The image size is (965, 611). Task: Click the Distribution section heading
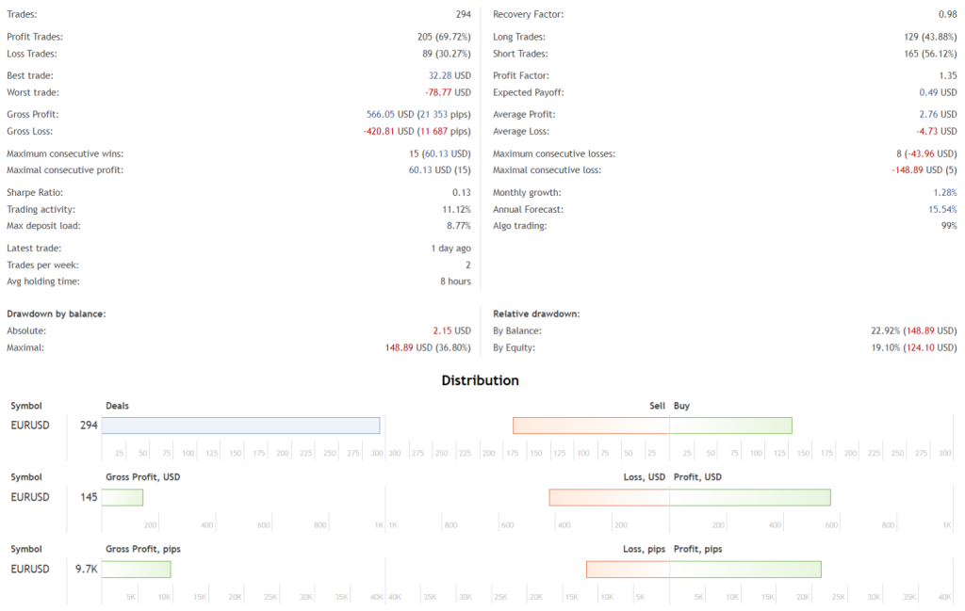coord(481,380)
